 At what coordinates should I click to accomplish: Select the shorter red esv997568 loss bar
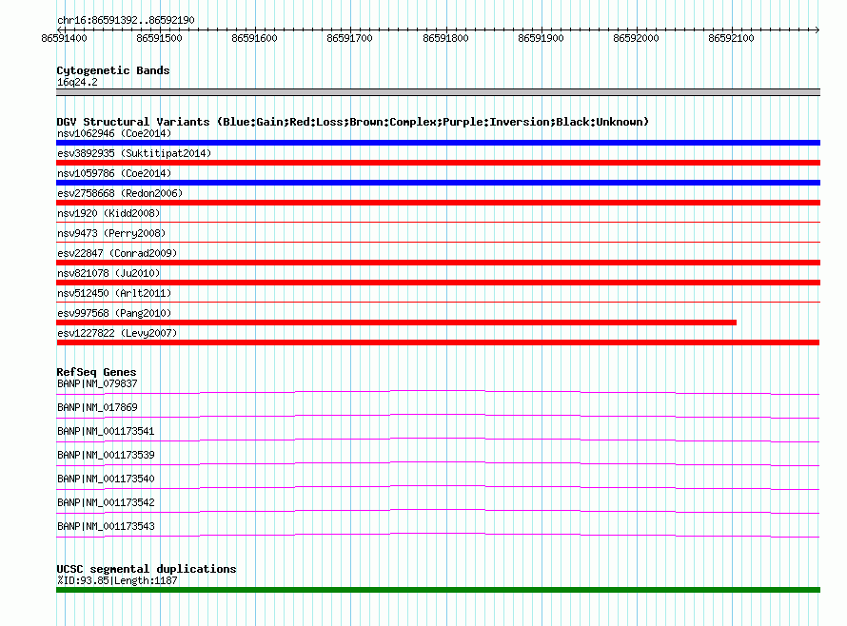coord(397,323)
